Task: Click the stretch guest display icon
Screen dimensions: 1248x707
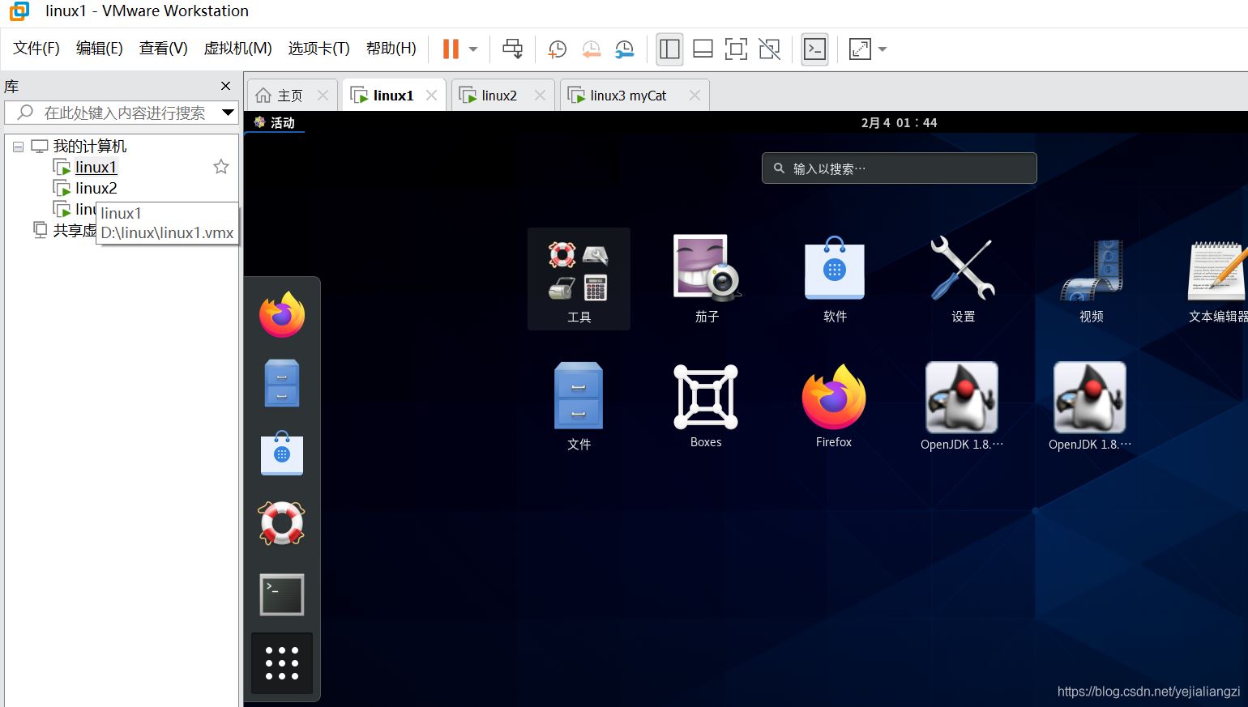Action: 859,49
